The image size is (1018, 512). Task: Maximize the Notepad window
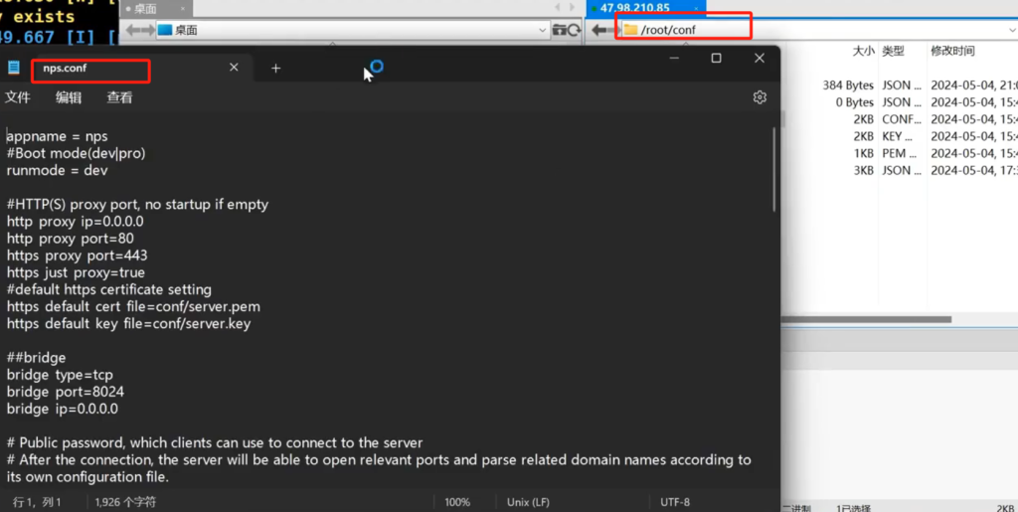[716, 59]
